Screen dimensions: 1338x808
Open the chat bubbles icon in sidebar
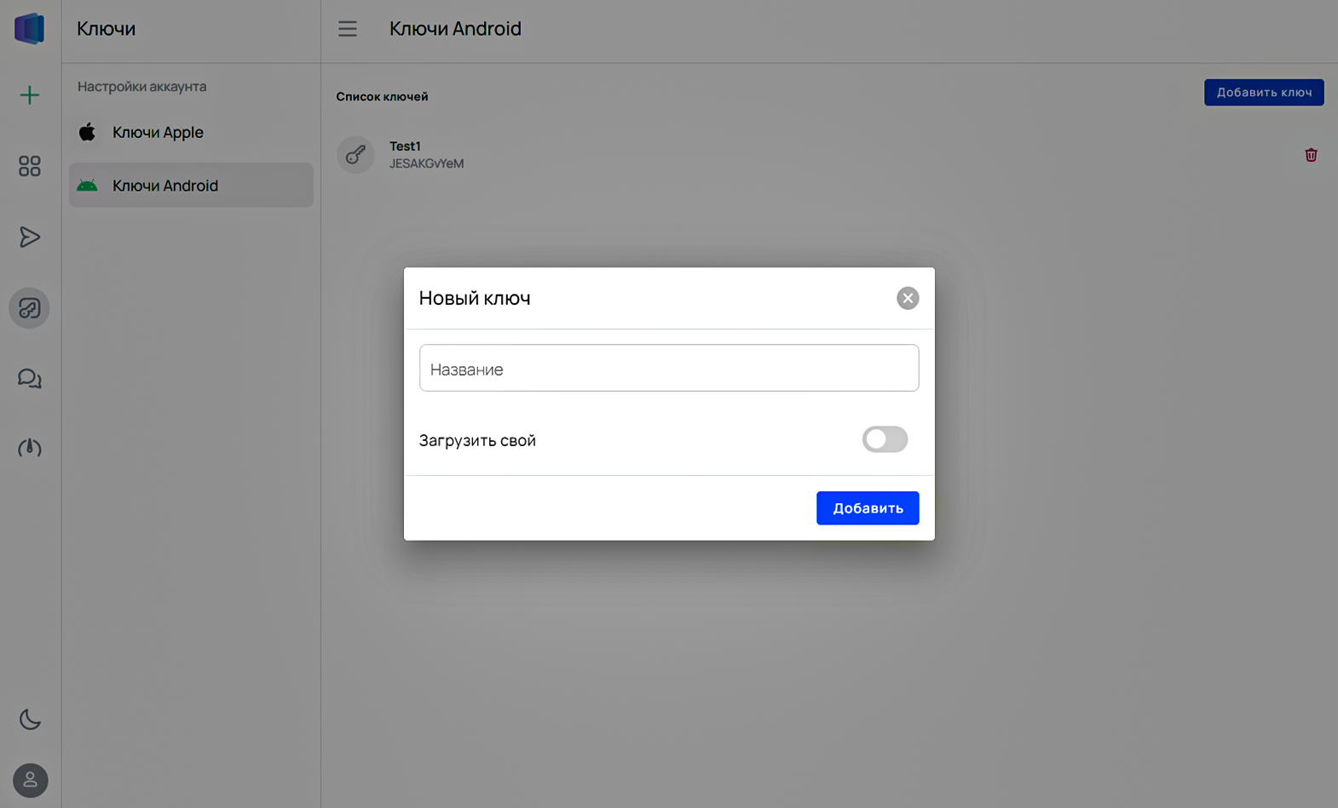[x=30, y=379]
